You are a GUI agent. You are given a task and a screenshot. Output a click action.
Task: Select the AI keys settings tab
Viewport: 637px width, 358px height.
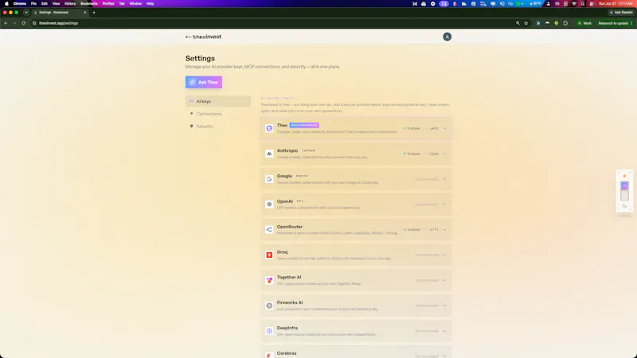[x=217, y=102]
